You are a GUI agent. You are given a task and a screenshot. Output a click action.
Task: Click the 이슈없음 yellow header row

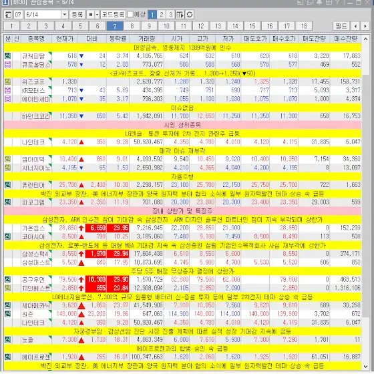tap(182, 108)
